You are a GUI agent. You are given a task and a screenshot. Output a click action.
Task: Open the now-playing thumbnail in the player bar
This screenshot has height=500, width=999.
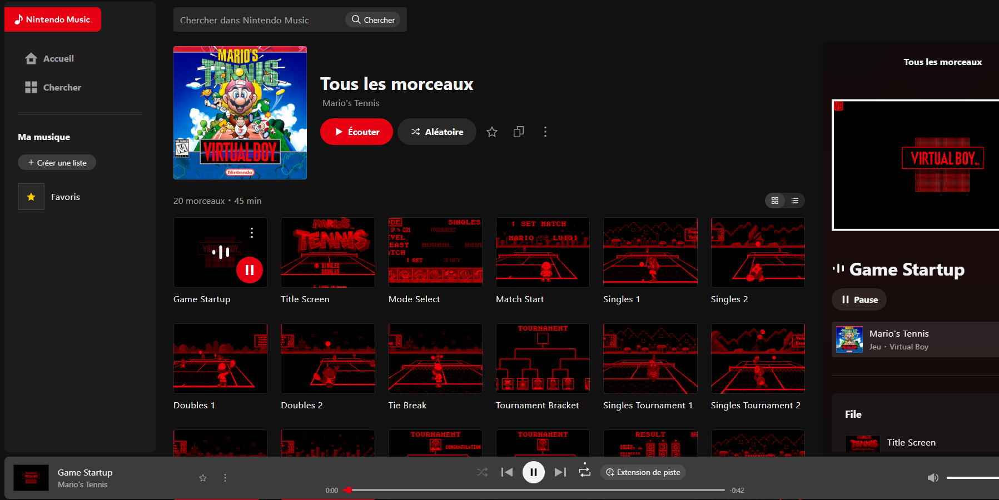tap(31, 478)
